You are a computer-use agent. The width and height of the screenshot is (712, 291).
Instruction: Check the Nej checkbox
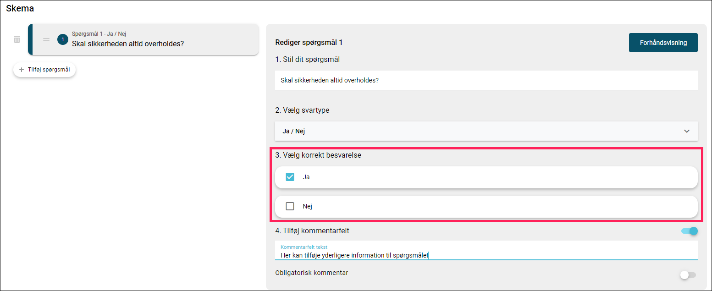click(x=290, y=206)
